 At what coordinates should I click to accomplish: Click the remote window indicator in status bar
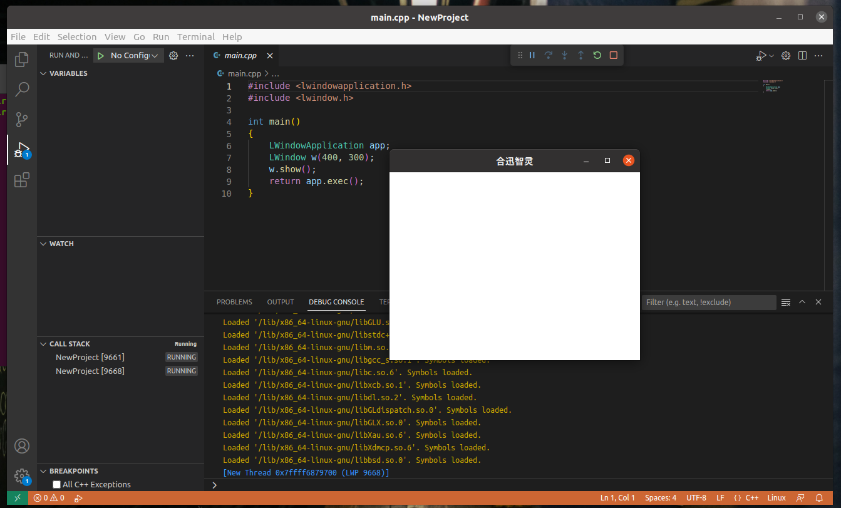pos(18,498)
